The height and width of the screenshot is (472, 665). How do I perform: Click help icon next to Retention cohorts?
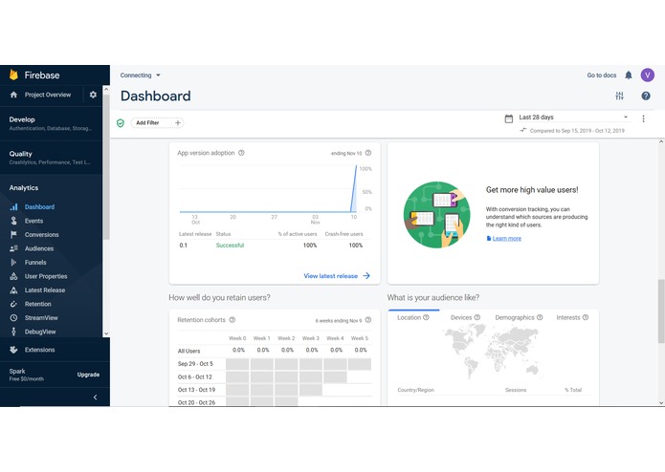pyautogui.click(x=232, y=320)
